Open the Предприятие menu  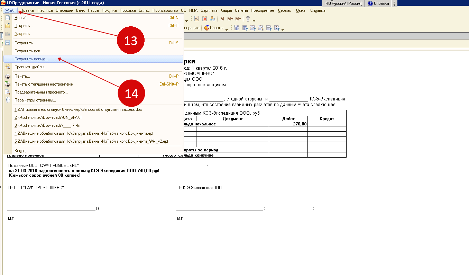263,10
